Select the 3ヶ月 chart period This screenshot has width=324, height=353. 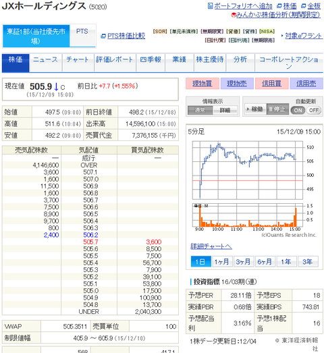pos(244,262)
